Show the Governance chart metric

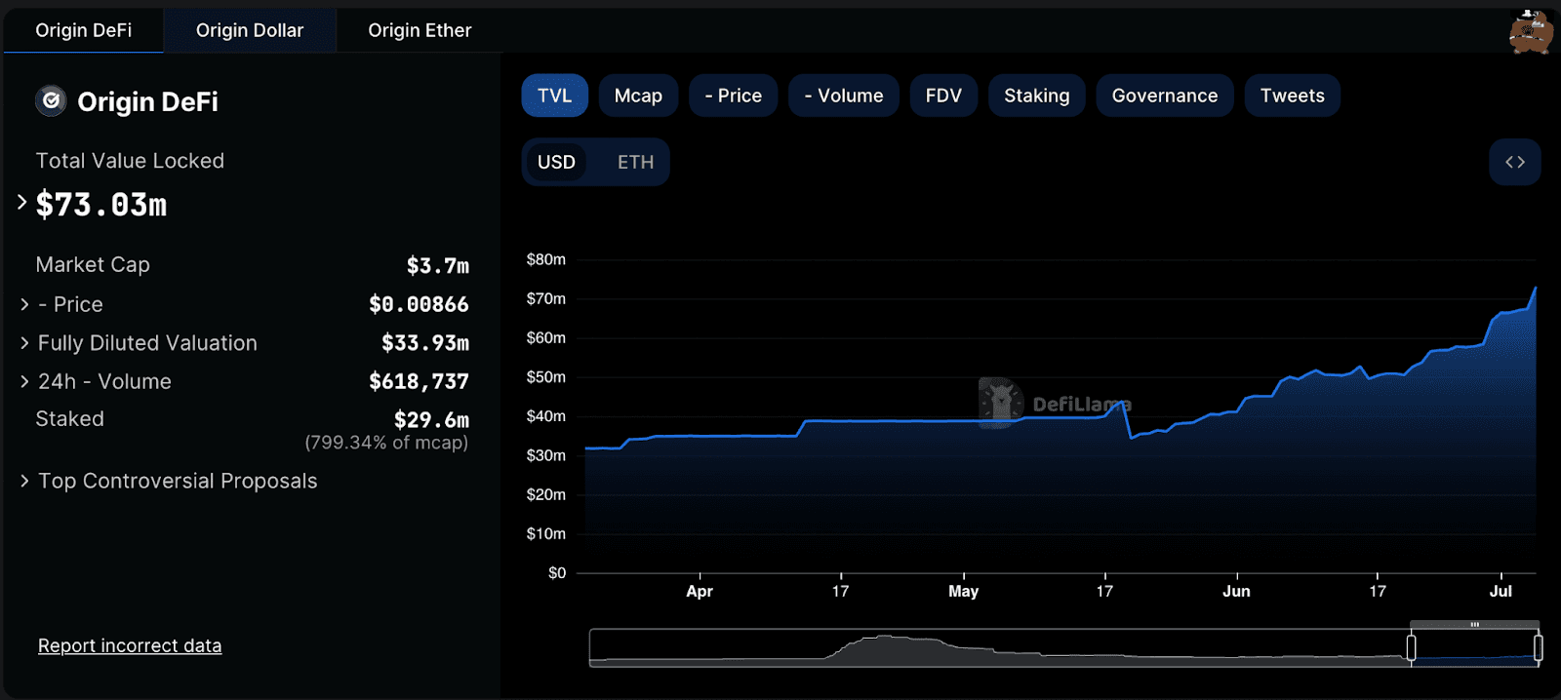pos(1164,96)
